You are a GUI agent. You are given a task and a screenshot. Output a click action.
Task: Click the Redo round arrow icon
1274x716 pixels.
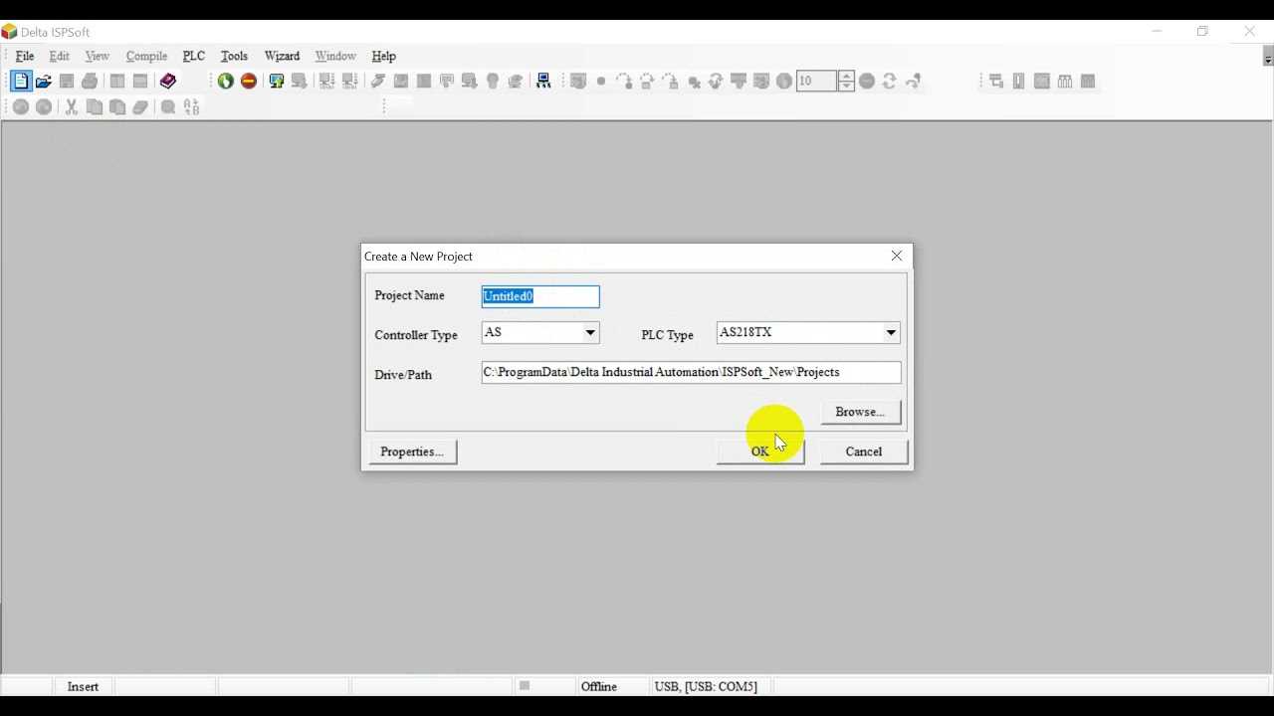44,107
